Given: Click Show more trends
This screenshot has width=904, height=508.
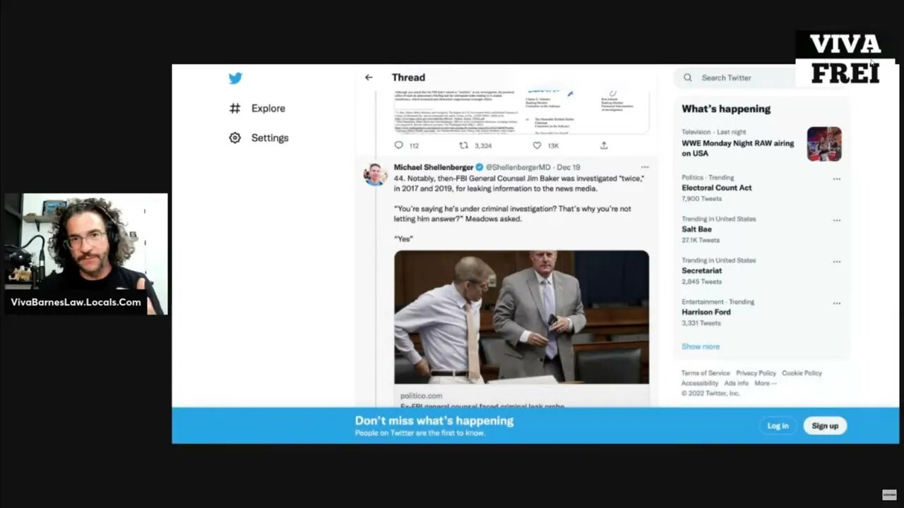Looking at the screenshot, I should click(x=701, y=346).
